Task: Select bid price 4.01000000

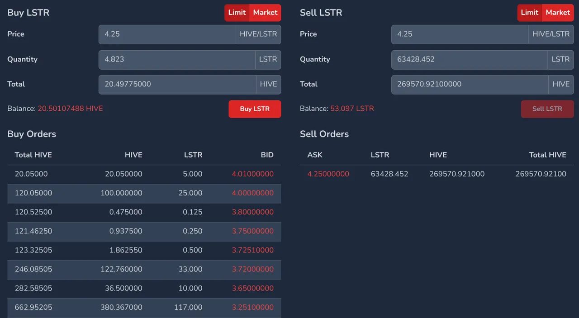Action: (x=252, y=174)
